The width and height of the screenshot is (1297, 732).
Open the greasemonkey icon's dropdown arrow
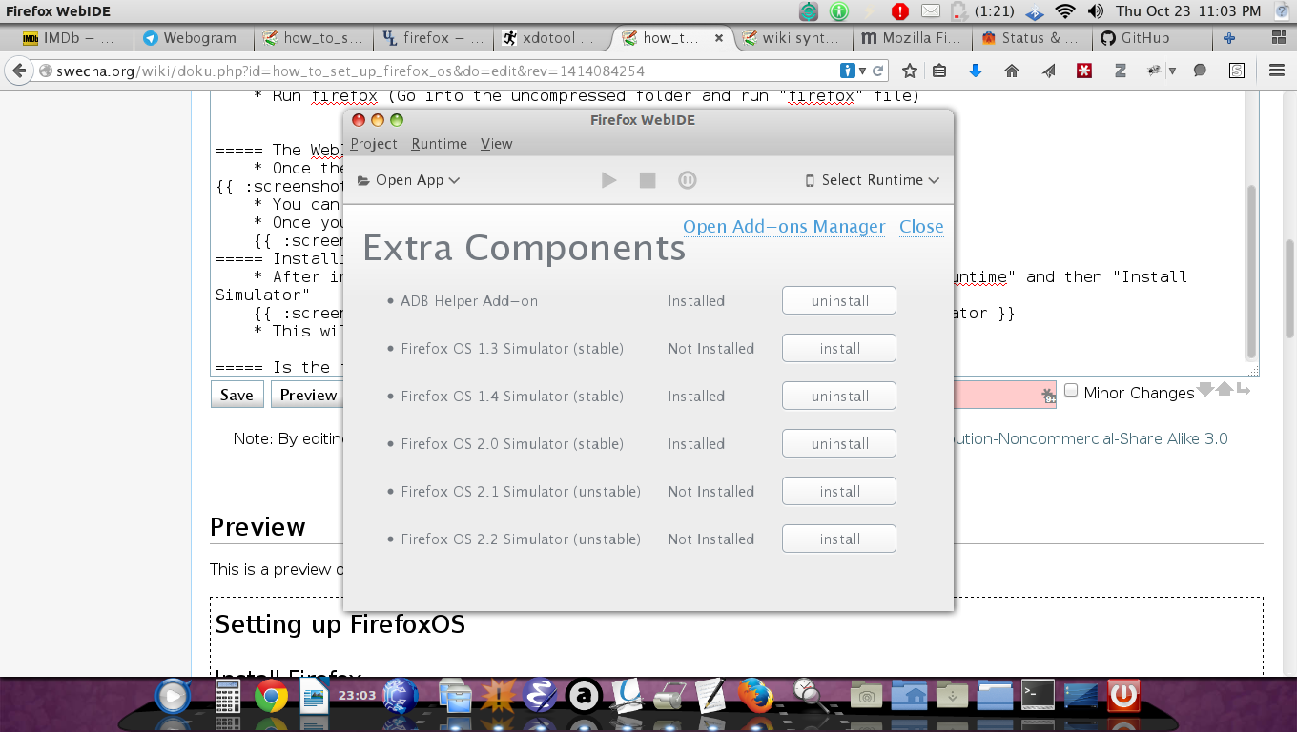(1172, 71)
